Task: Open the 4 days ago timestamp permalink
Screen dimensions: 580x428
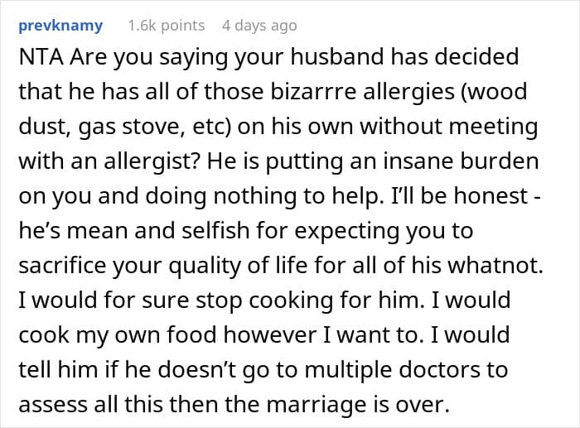Action: (259, 26)
